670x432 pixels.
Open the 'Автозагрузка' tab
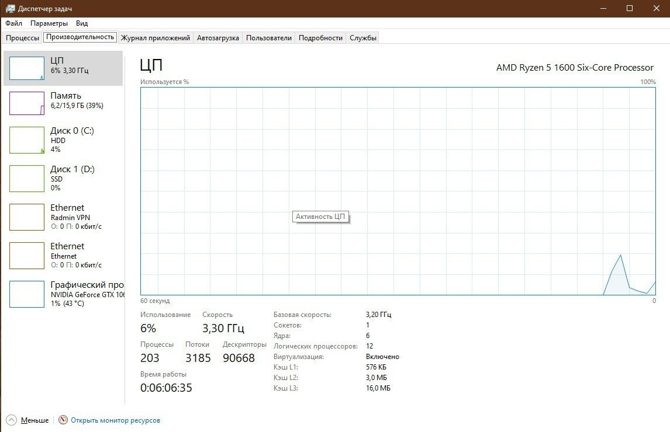(x=218, y=38)
